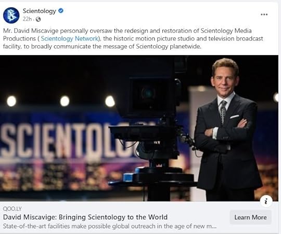This screenshot has height=234, width=281.
Task: Open the three-dot post options menu
Action: pos(264,15)
